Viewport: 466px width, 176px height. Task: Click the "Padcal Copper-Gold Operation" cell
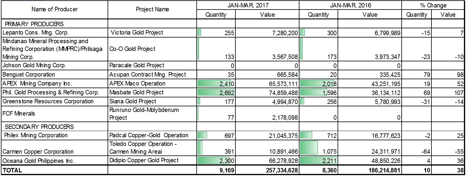point(152,135)
